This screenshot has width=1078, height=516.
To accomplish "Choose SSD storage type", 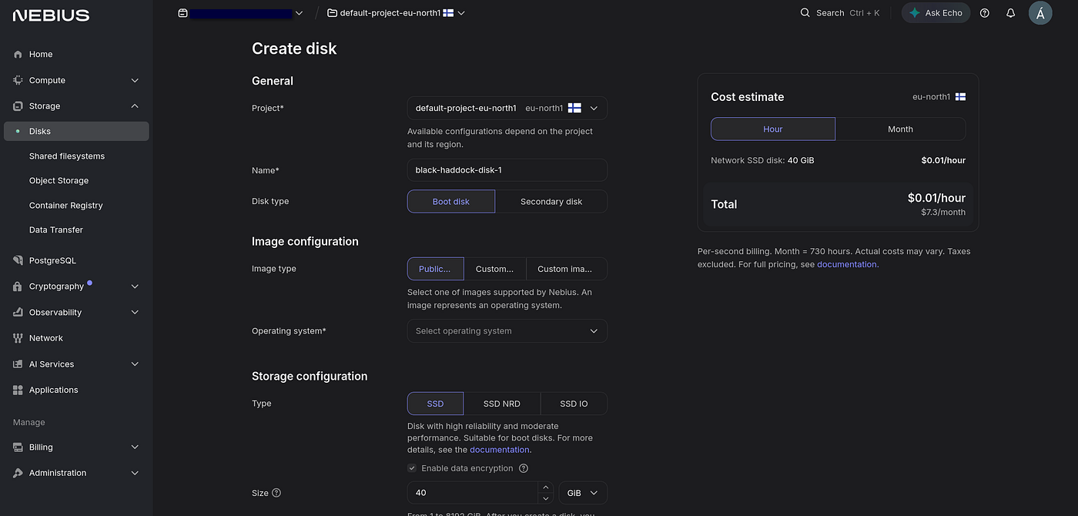I will coord(435,404).
